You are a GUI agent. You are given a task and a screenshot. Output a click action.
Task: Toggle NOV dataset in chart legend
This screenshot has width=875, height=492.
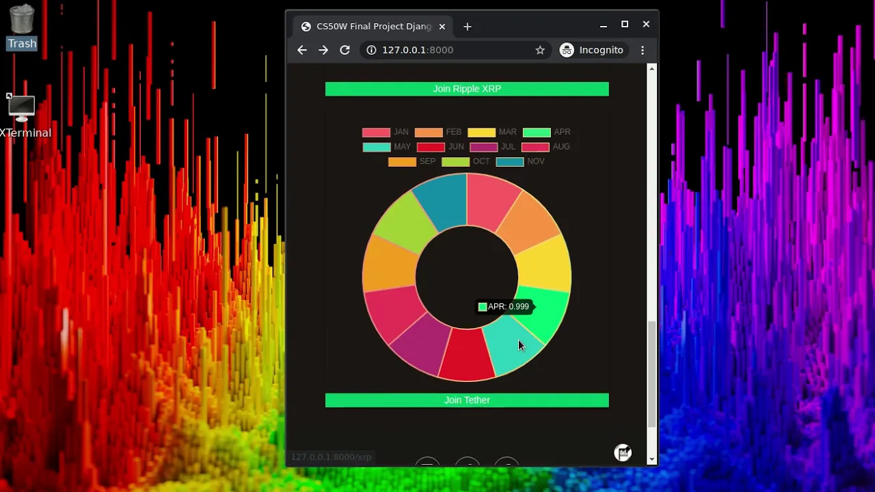(x=520, y=162)
